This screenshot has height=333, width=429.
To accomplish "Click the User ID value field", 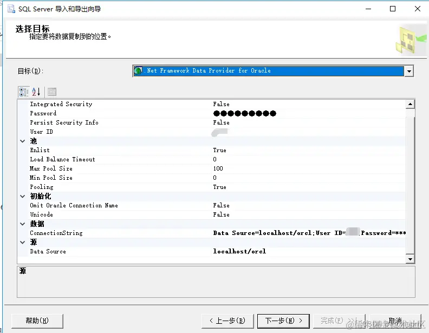I will coord(308,132).
